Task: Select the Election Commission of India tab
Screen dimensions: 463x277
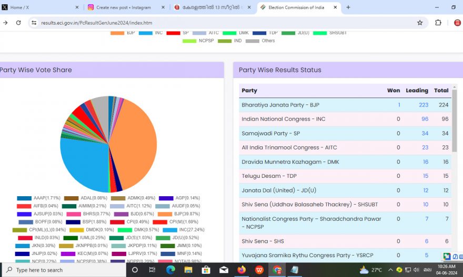Action: (299, 7)
